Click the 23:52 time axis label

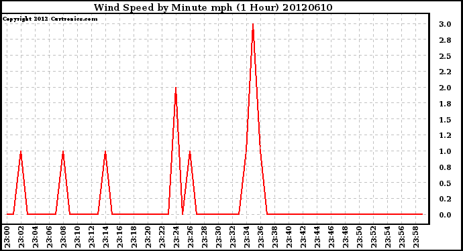pyautogui.click(x=374, y=237)
